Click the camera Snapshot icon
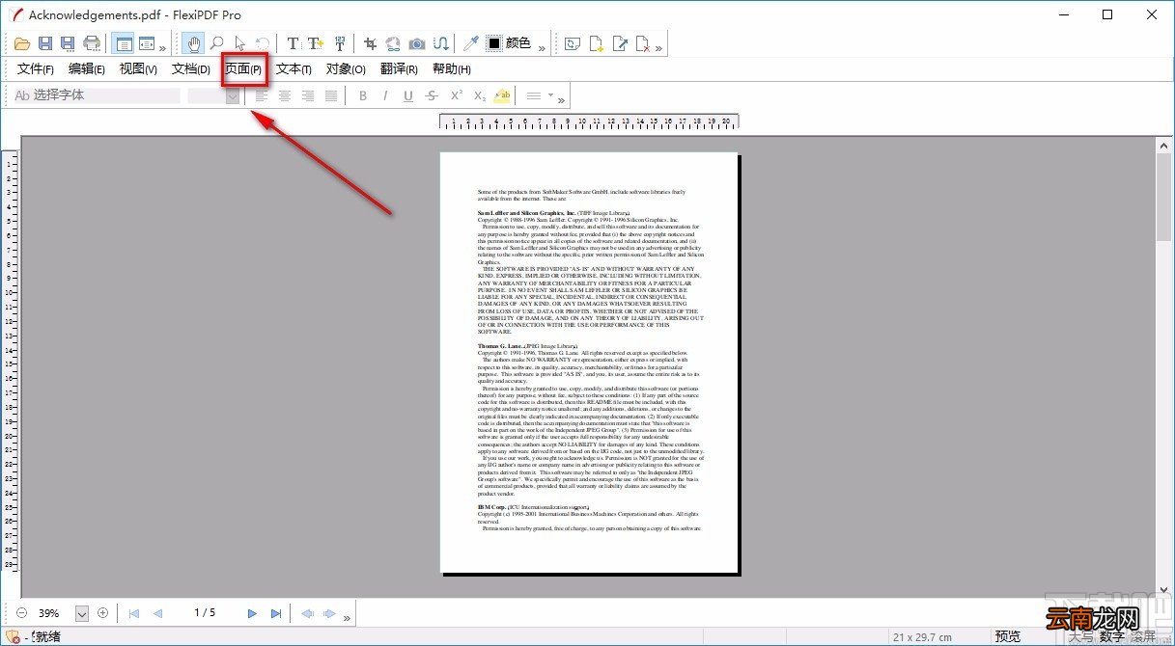The height and width of the screenshot is (646, 1175). click(x=417, y=43)
